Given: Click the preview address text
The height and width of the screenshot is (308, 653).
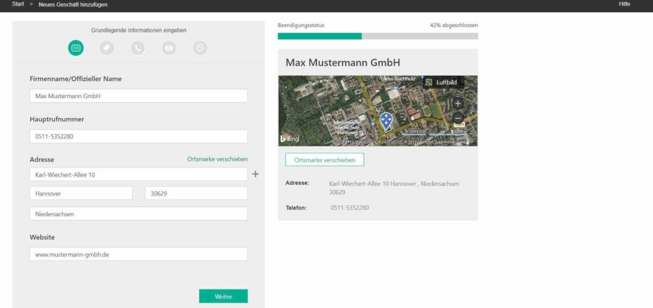Looking at the screenshot, I should [x=394, y=187].
